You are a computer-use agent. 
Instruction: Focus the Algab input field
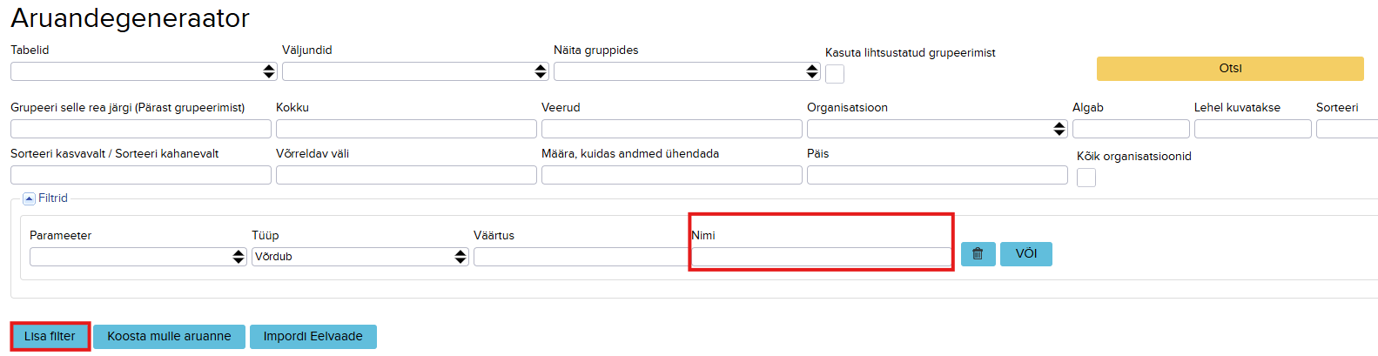(1131, 129)
